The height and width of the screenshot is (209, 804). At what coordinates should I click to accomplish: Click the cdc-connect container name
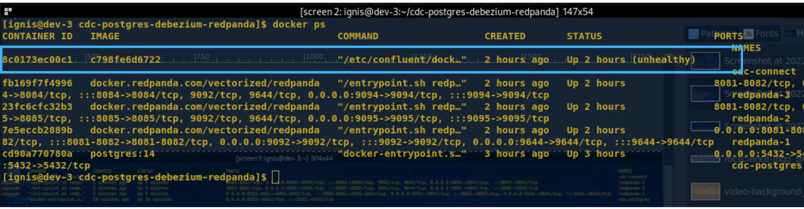click(x=764, y=71)
